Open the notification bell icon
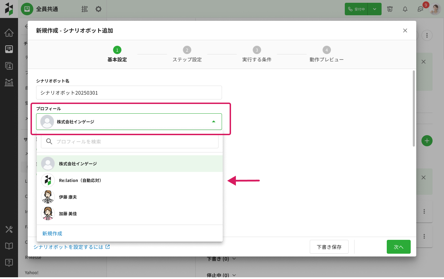 (x=405, y=9)
